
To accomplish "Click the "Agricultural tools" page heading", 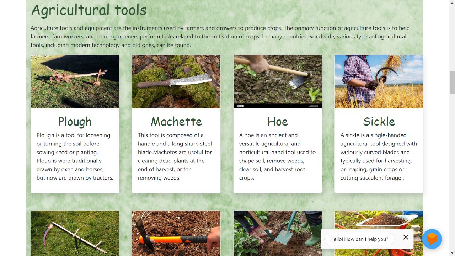I will [x=89, y=10].
